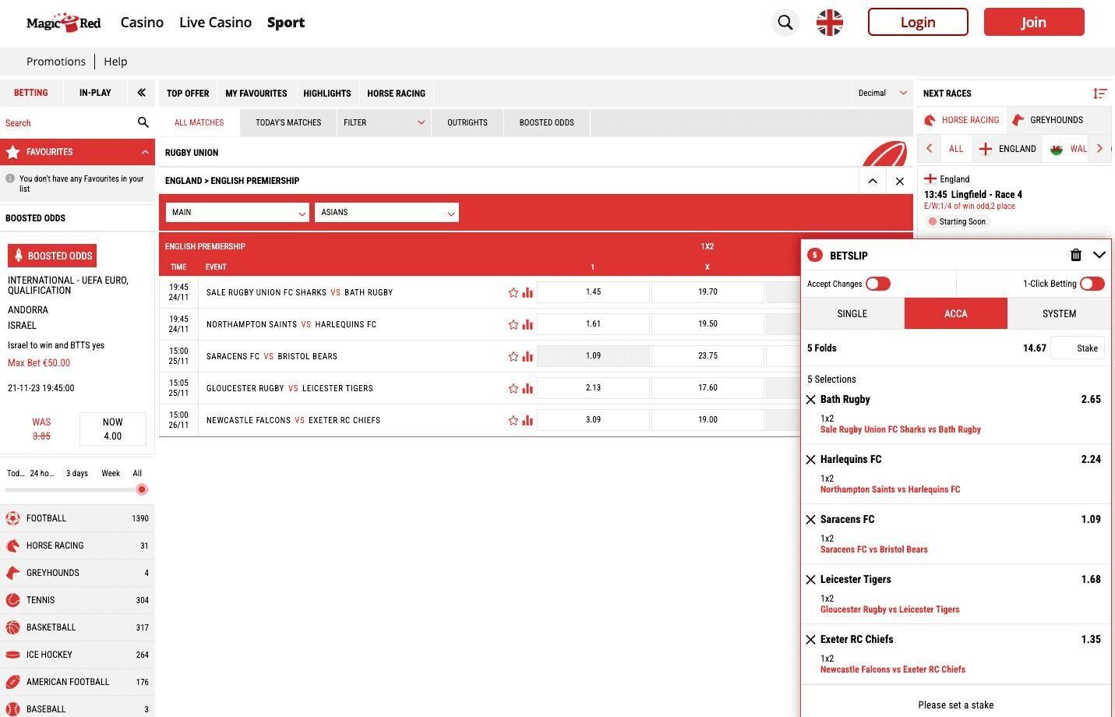Select the Week time range
This screenshot has height=717, width=1115.
[x=111, y=473]
